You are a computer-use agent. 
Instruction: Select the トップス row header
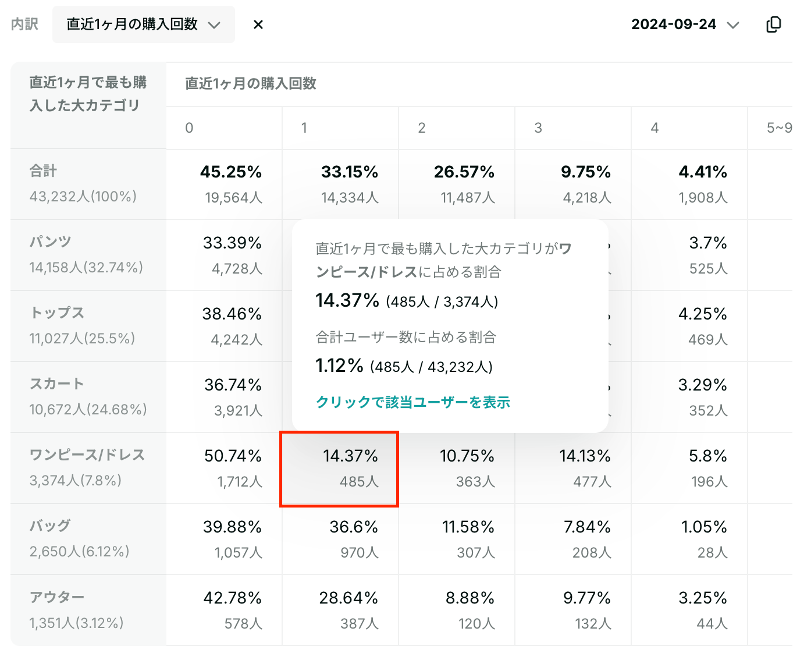[x=88, y=326]
